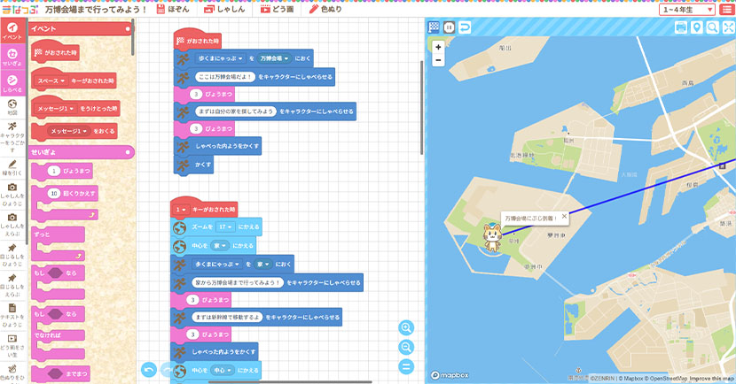
Task: Open map search with the magnifier icon
Action: click(712, 27)
